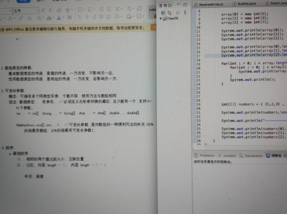Align text right in WPS

[94, 17]
